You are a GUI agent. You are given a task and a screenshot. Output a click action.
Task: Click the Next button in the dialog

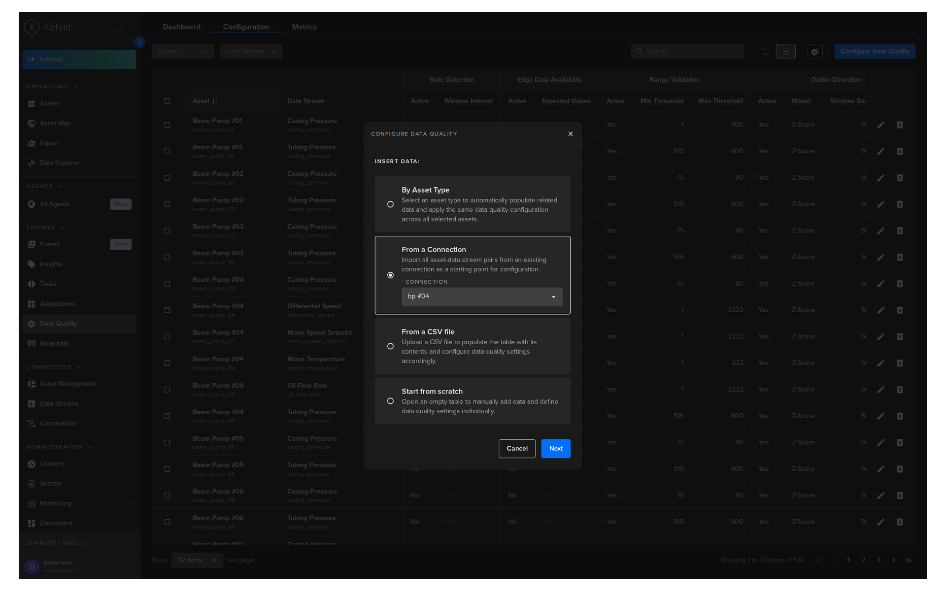click(x=556, y=449)
